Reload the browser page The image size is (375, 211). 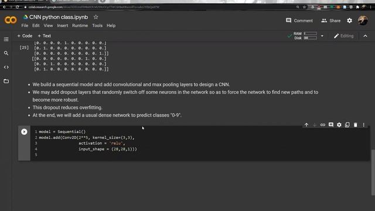pos(17,7)
